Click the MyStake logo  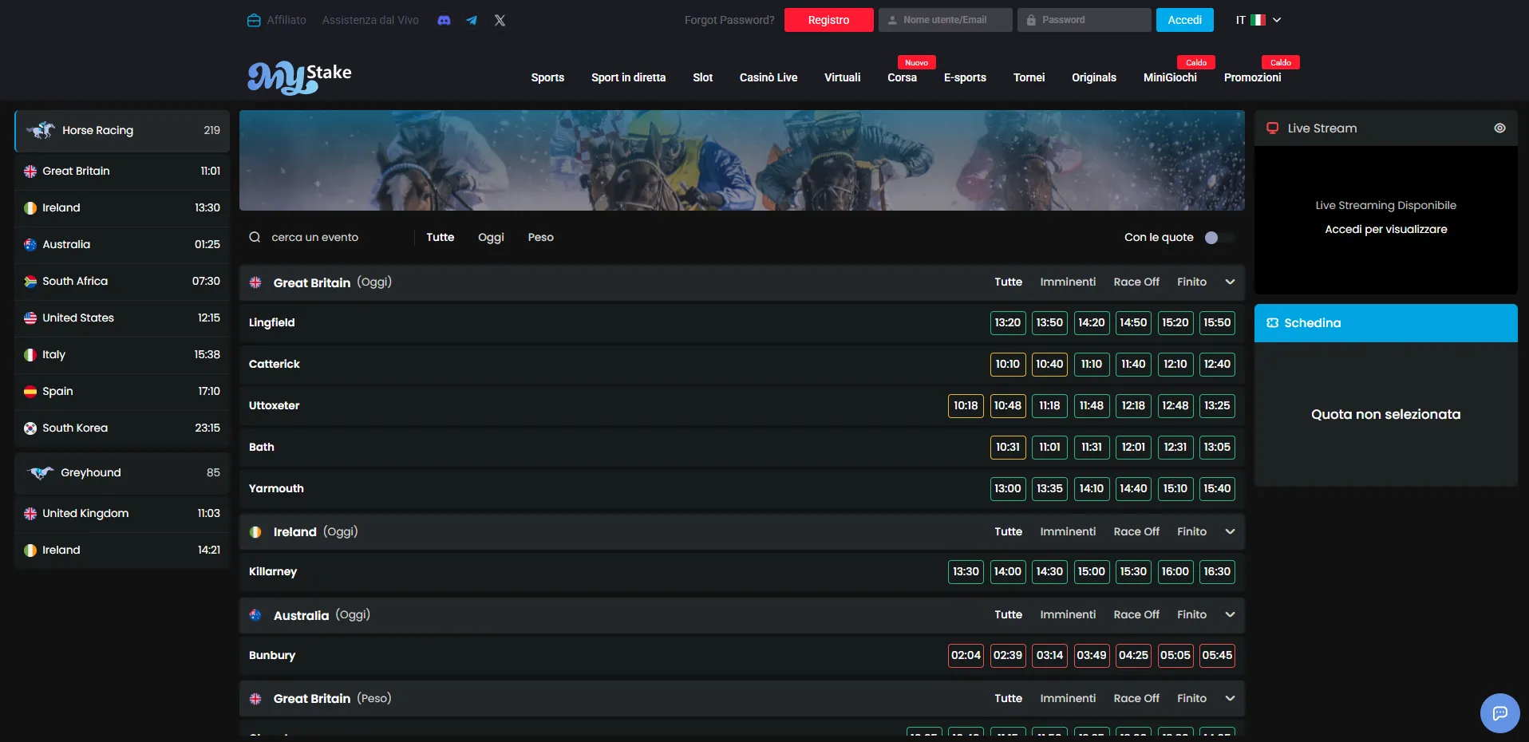(299, 77)
